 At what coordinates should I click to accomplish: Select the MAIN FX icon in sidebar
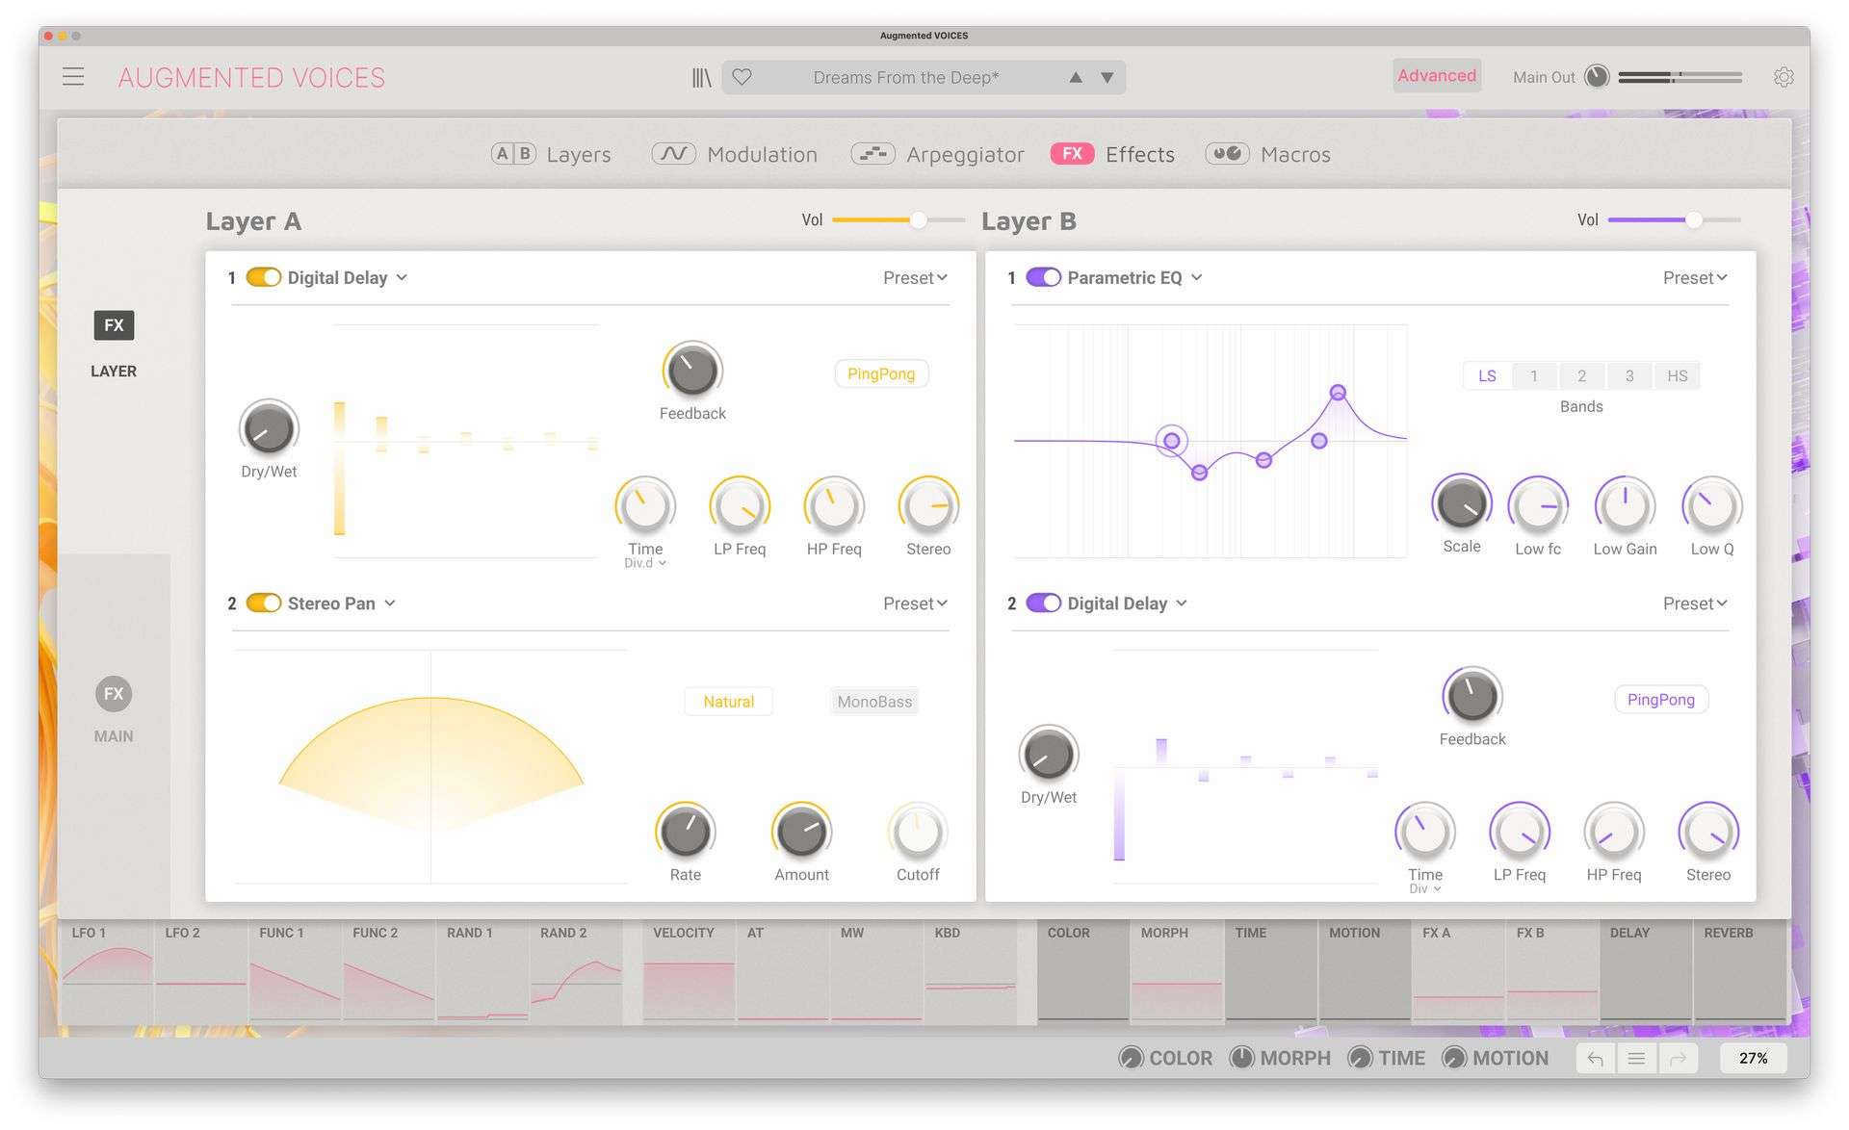click(x=114, y=694)
